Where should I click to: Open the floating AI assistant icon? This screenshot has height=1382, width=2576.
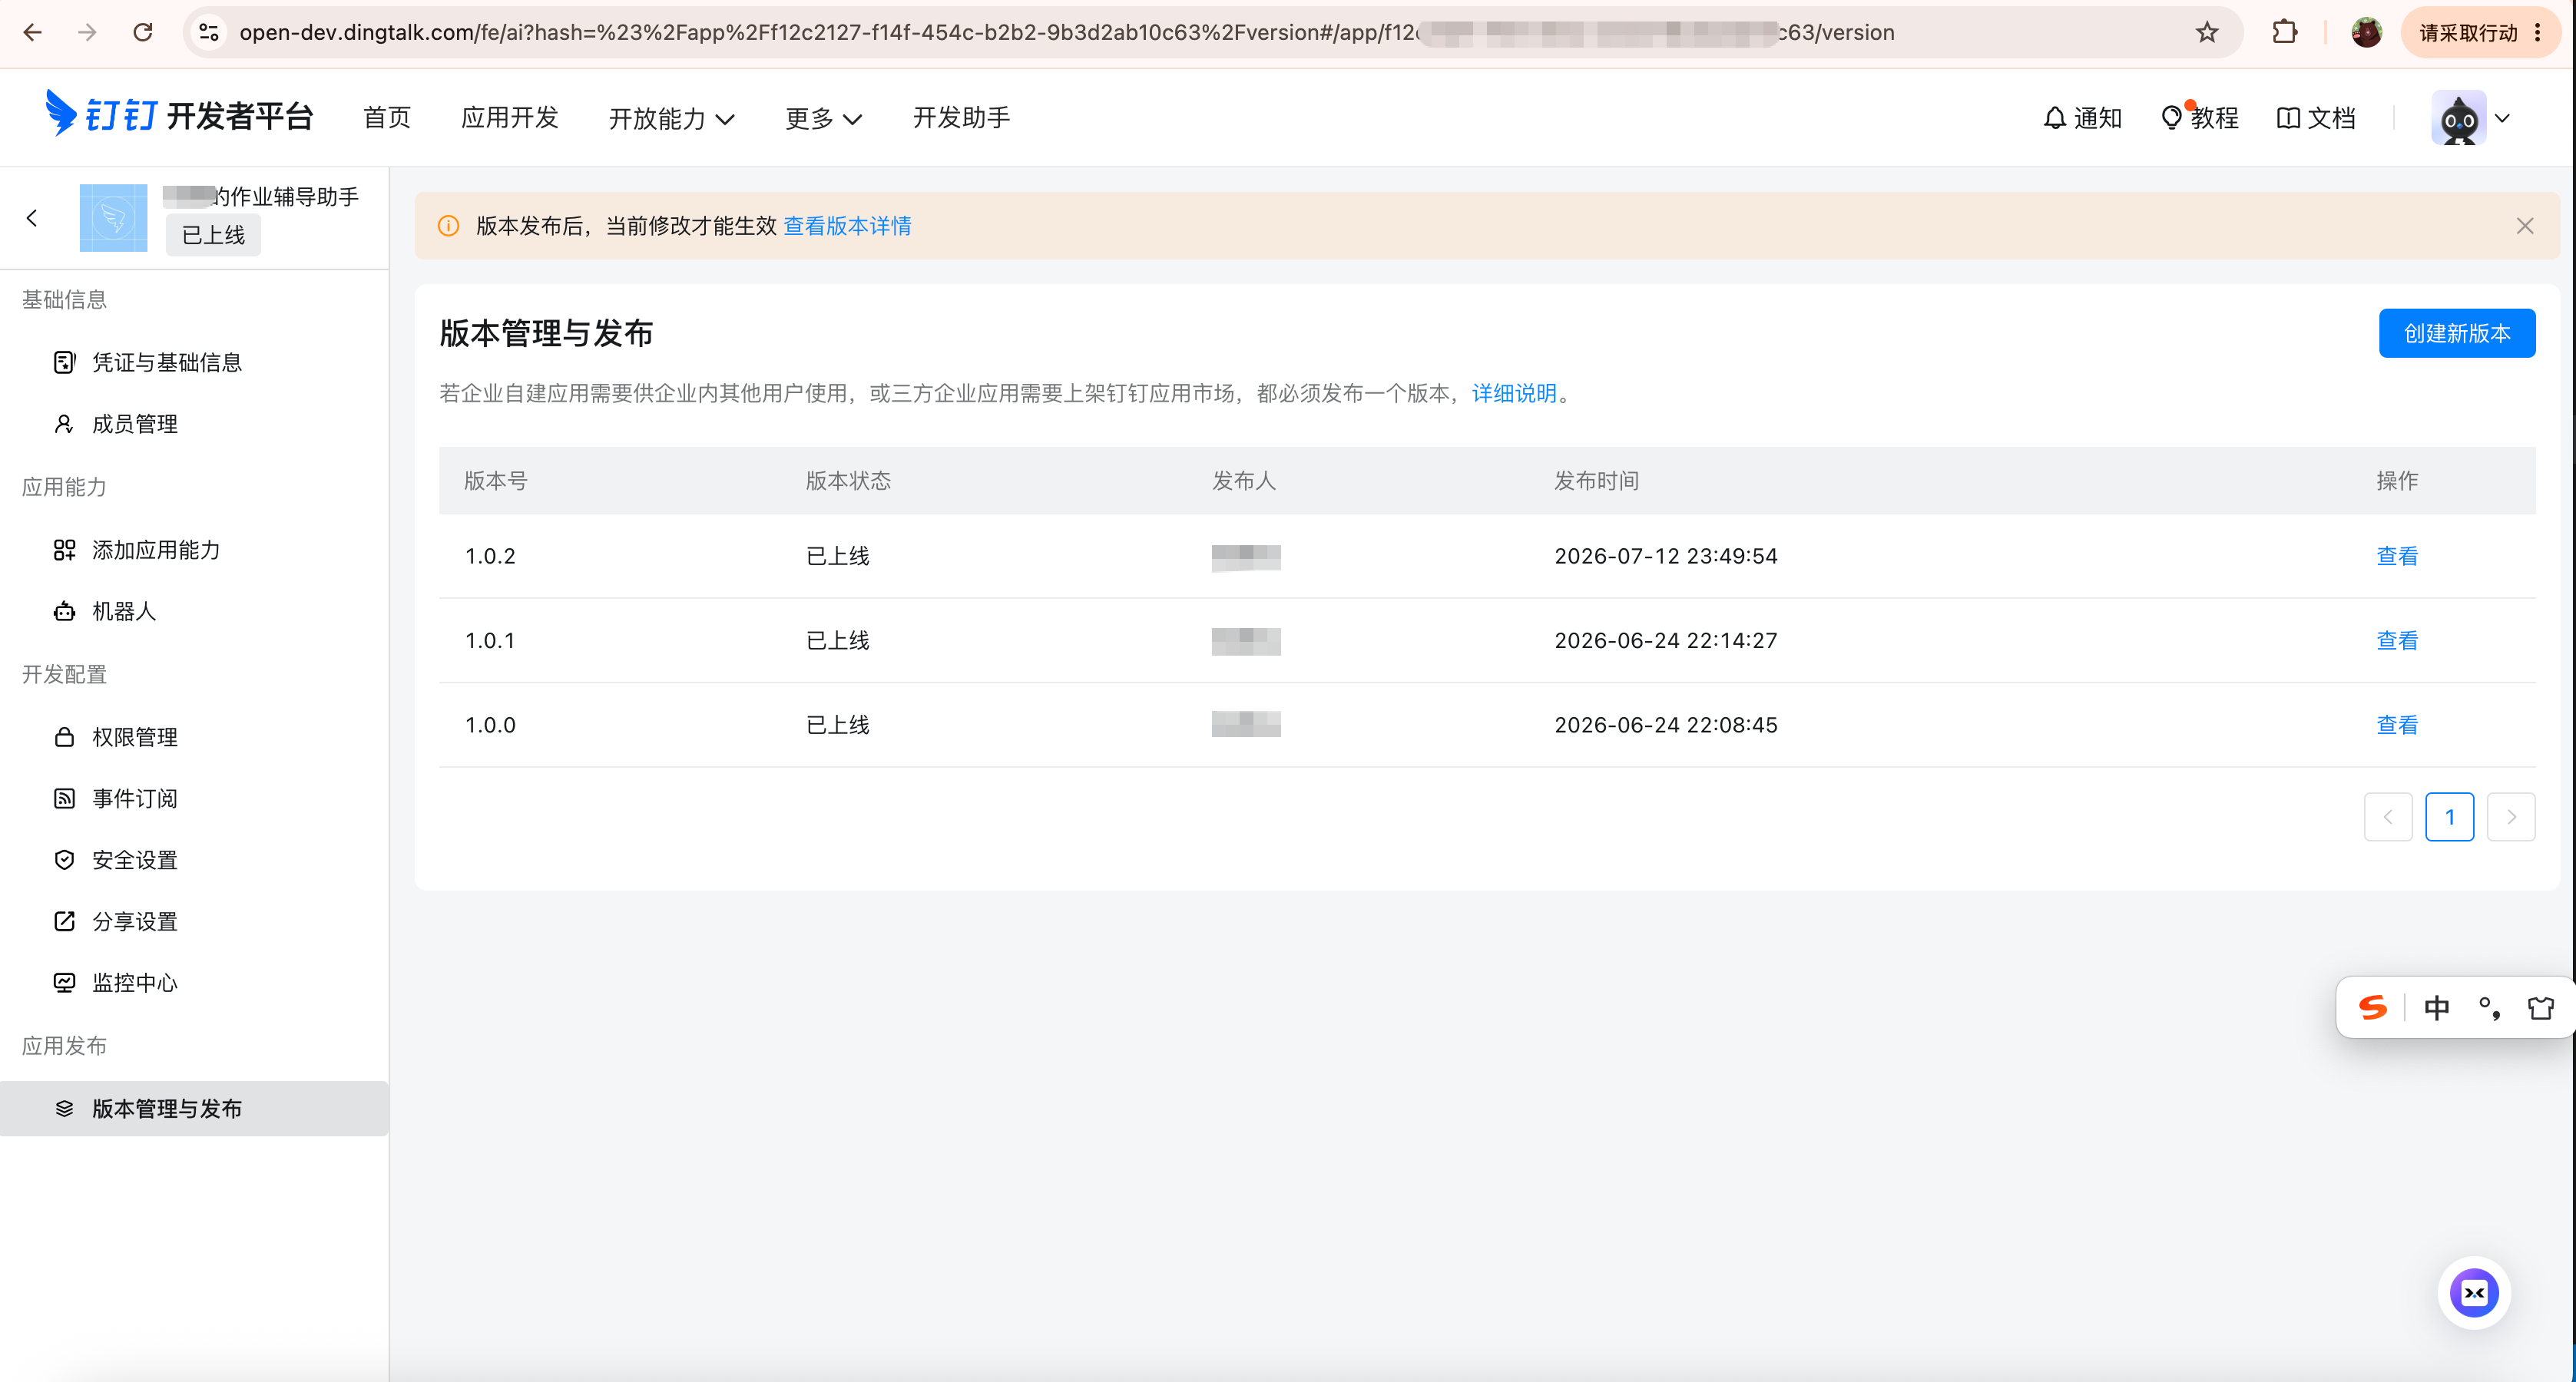pyautogui.click(x=2474, y=1292)
